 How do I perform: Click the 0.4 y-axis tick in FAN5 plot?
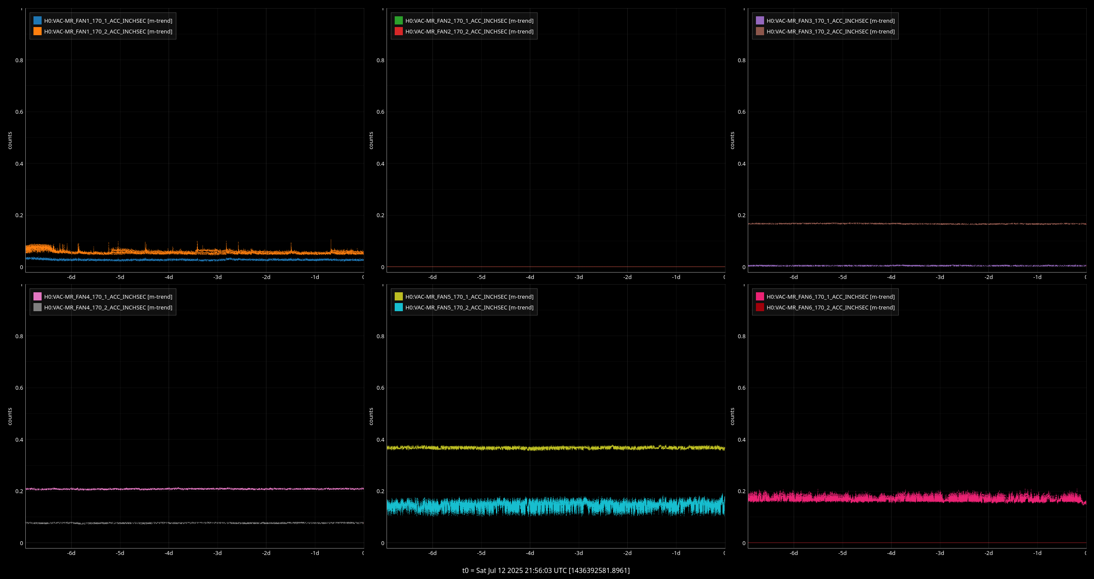tap(381, 440)
